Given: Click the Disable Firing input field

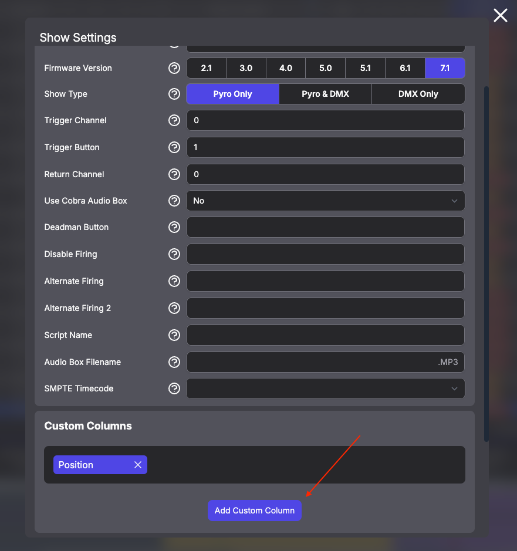Looking at the screenshot, I should [326, 254].
